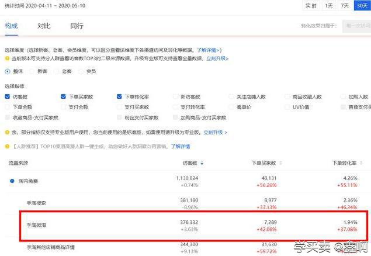Select the 1天 time range
The image size is (371, 256).
click(329, 5)
